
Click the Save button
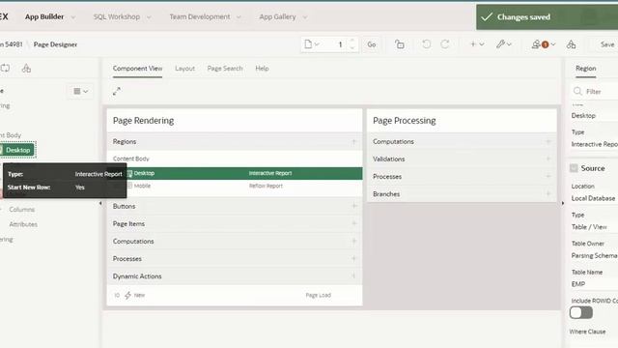tap(607, 44)
